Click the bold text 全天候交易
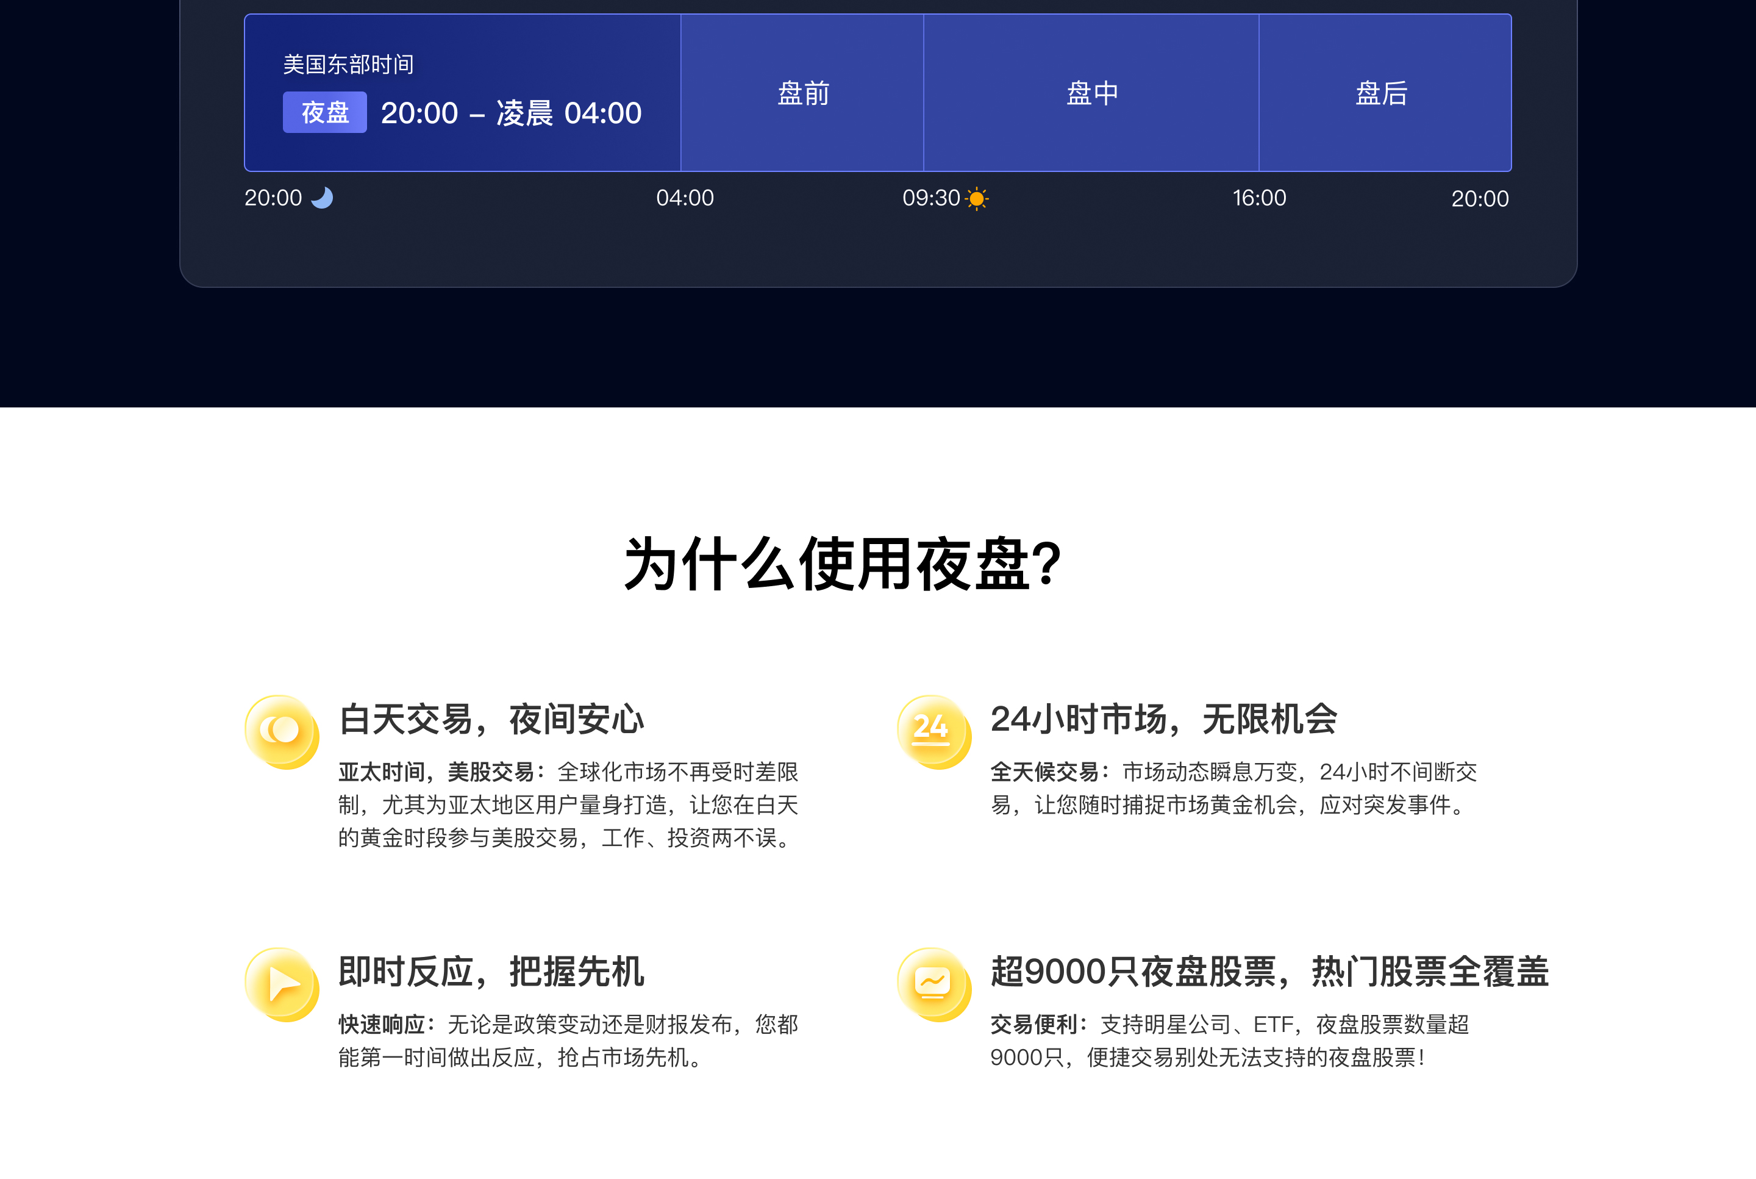The width and height of the screenshot is (1756, 1179). (1045, 772)
